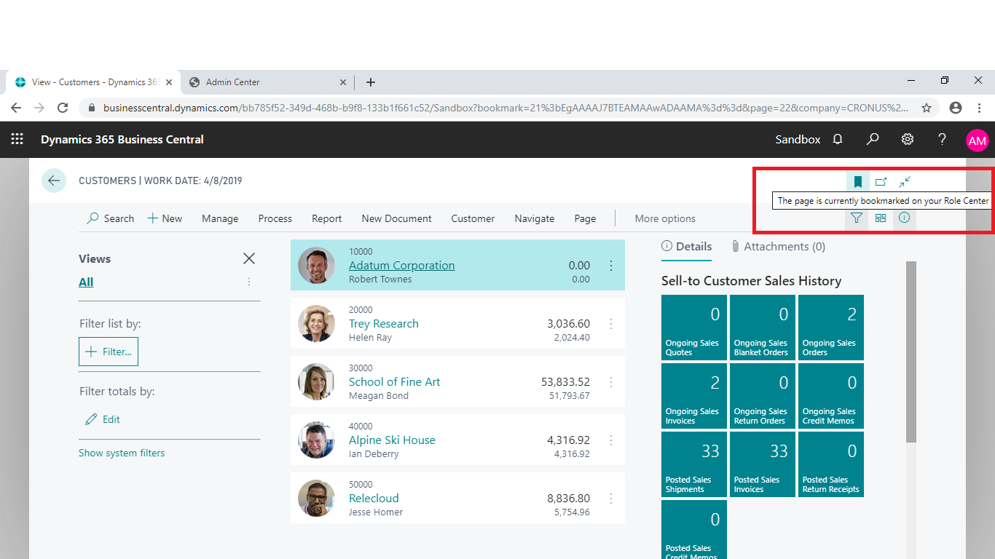995x559 pixels.
Task: Show more options for School of Fine Art
Action: click(611, 382)
